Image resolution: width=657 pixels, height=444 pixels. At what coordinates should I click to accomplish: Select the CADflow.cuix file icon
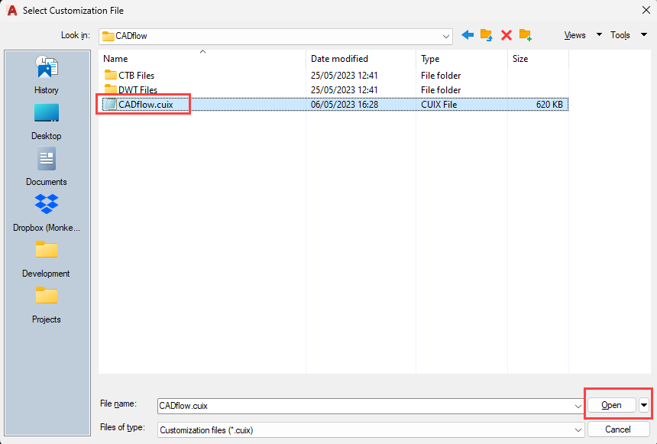tap(111, 104)
